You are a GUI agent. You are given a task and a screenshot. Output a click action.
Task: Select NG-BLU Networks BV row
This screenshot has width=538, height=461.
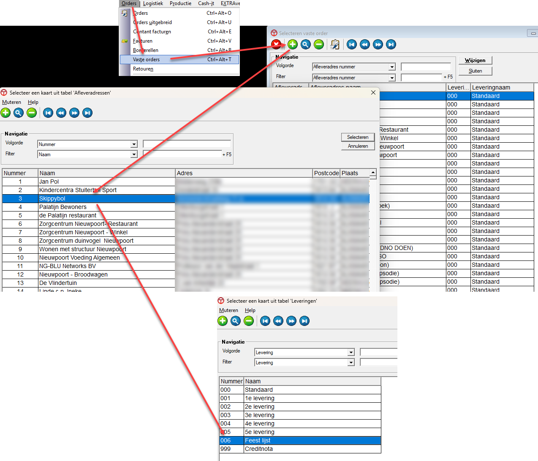tap(186, 266)
